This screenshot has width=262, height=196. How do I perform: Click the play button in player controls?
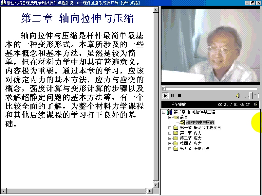coord(165,96)
